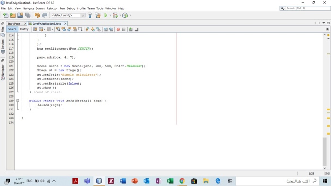331x186 pixels.
Task: Open the Services side panel
Action: (3, 47)
